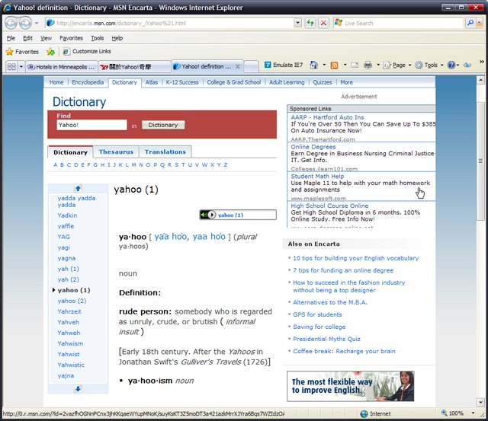Open the Help menu
488x421 pixels.
coord(117,38)
